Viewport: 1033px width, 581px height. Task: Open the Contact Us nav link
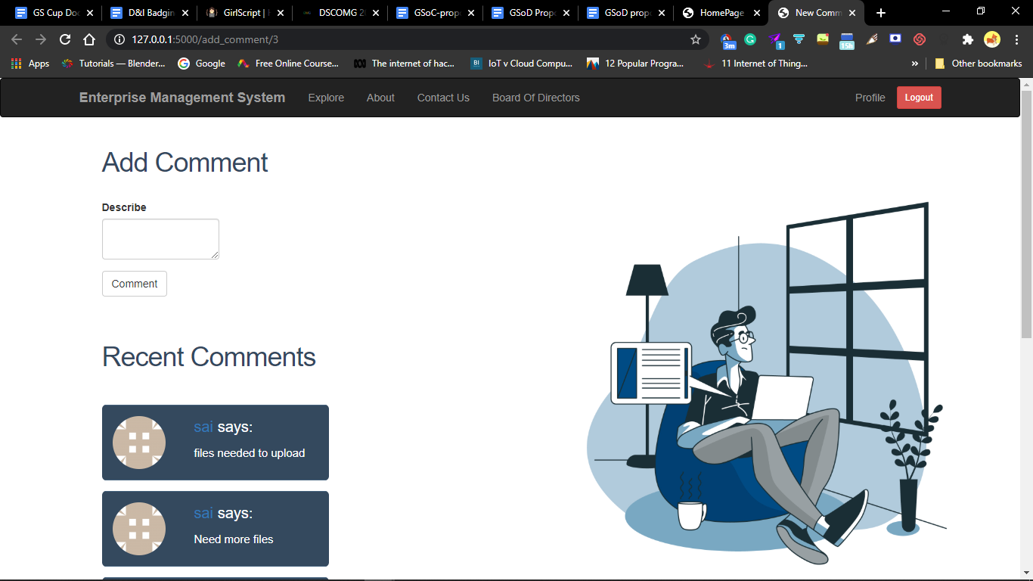point(443,98)
